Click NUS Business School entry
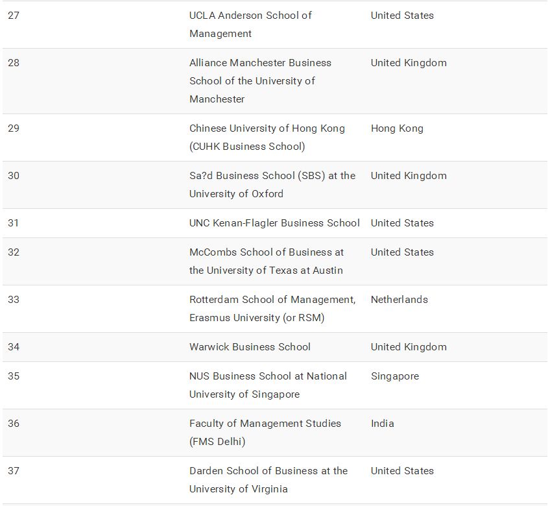Image resolution: width=548 pixels, height=506 pixels. [x=268, y=385]
